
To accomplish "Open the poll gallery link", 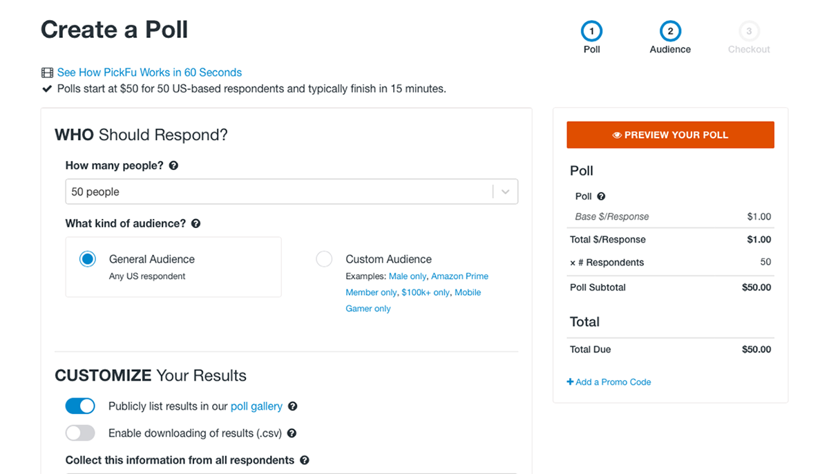I will pos(256,406).
